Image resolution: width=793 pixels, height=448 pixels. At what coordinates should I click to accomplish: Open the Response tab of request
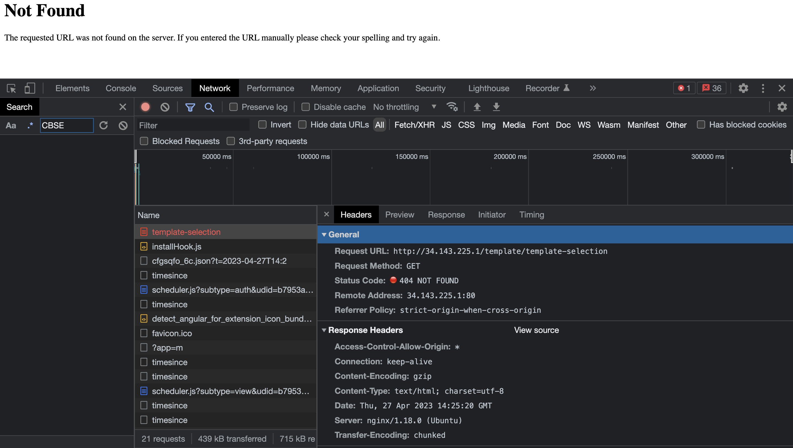click(x=446, y=215)
